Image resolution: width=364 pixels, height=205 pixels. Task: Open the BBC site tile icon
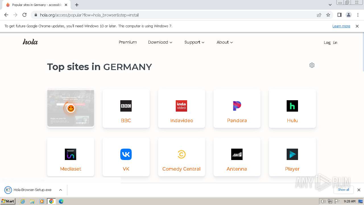pyautogui.click(x=126, y=106)
